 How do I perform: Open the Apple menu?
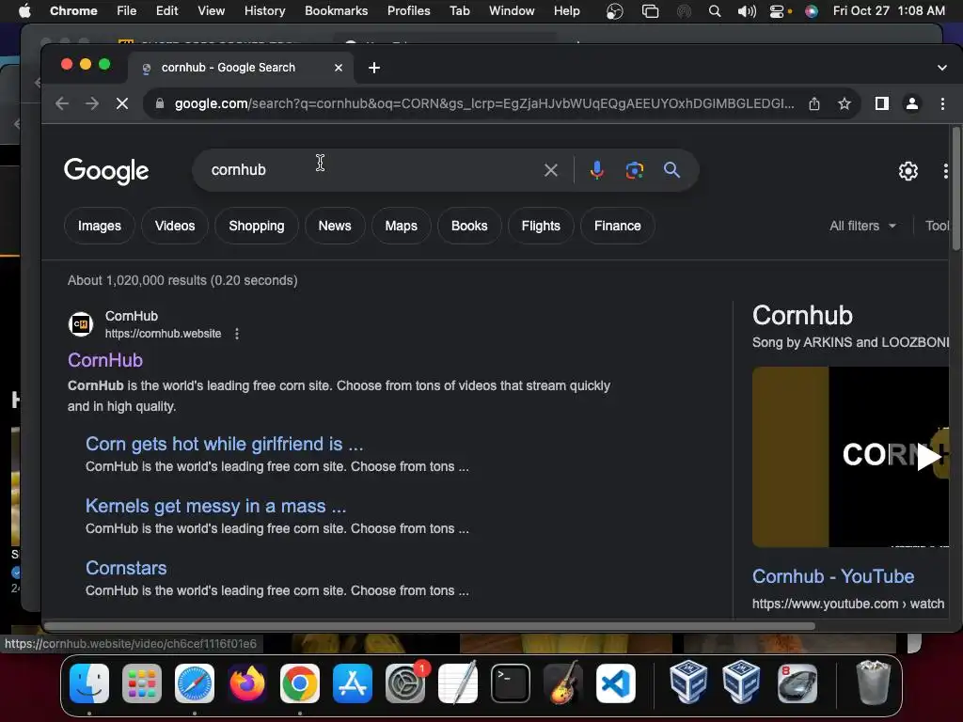[x=24, y=11]
